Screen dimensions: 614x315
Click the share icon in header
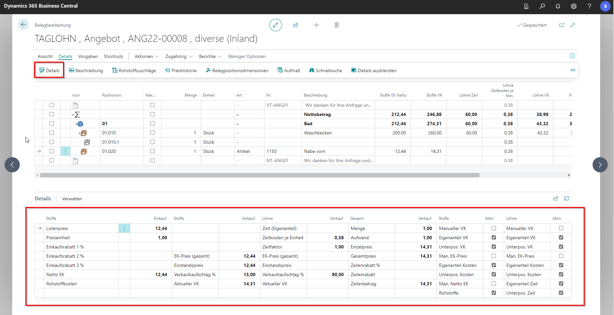[296, 25]
